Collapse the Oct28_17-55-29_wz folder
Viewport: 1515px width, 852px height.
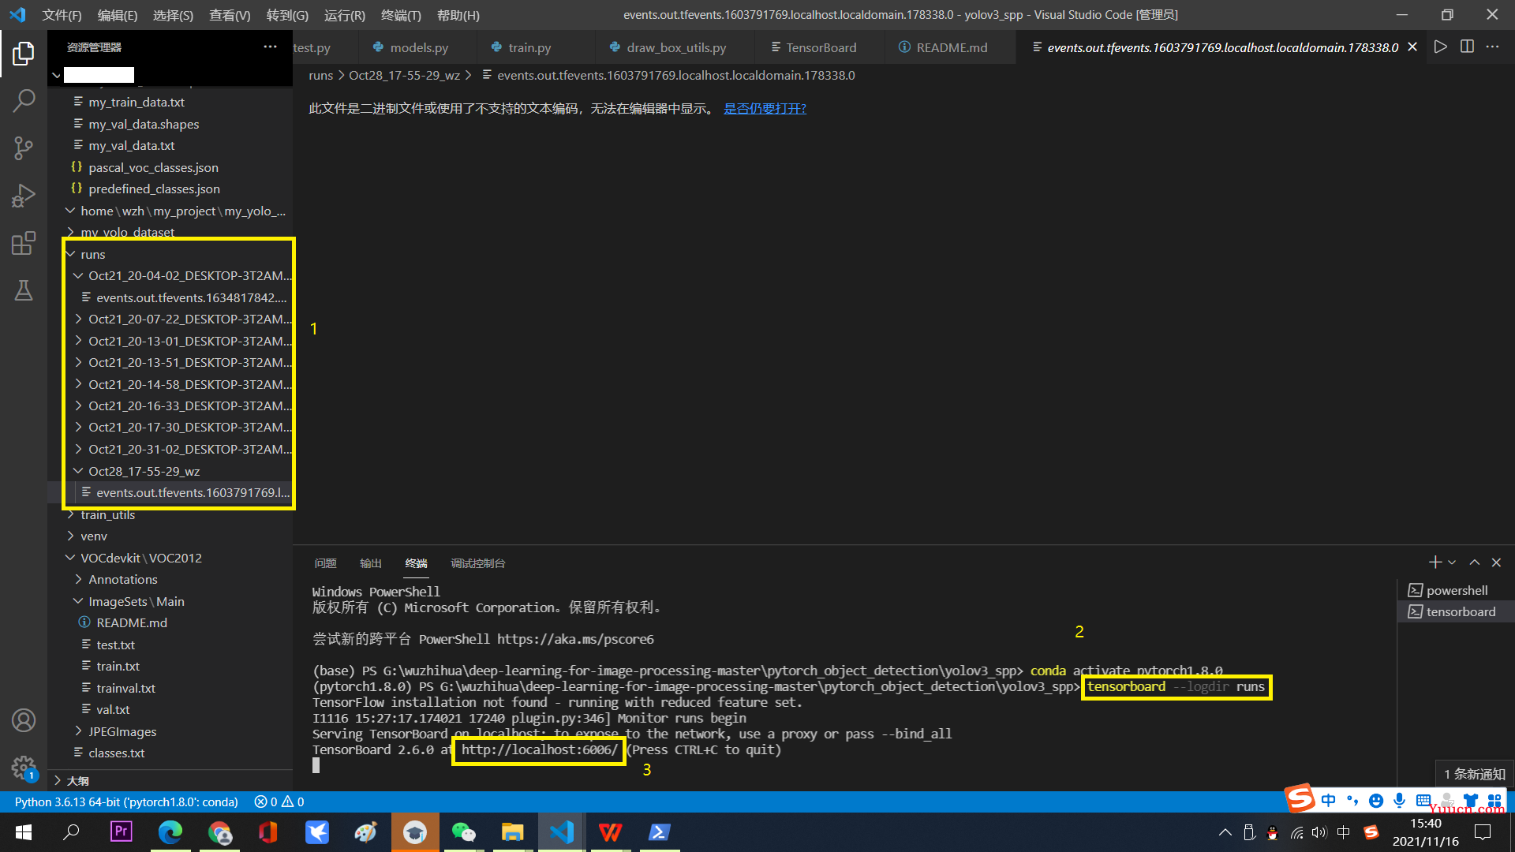pyautogui.click(x=78, y=471)
